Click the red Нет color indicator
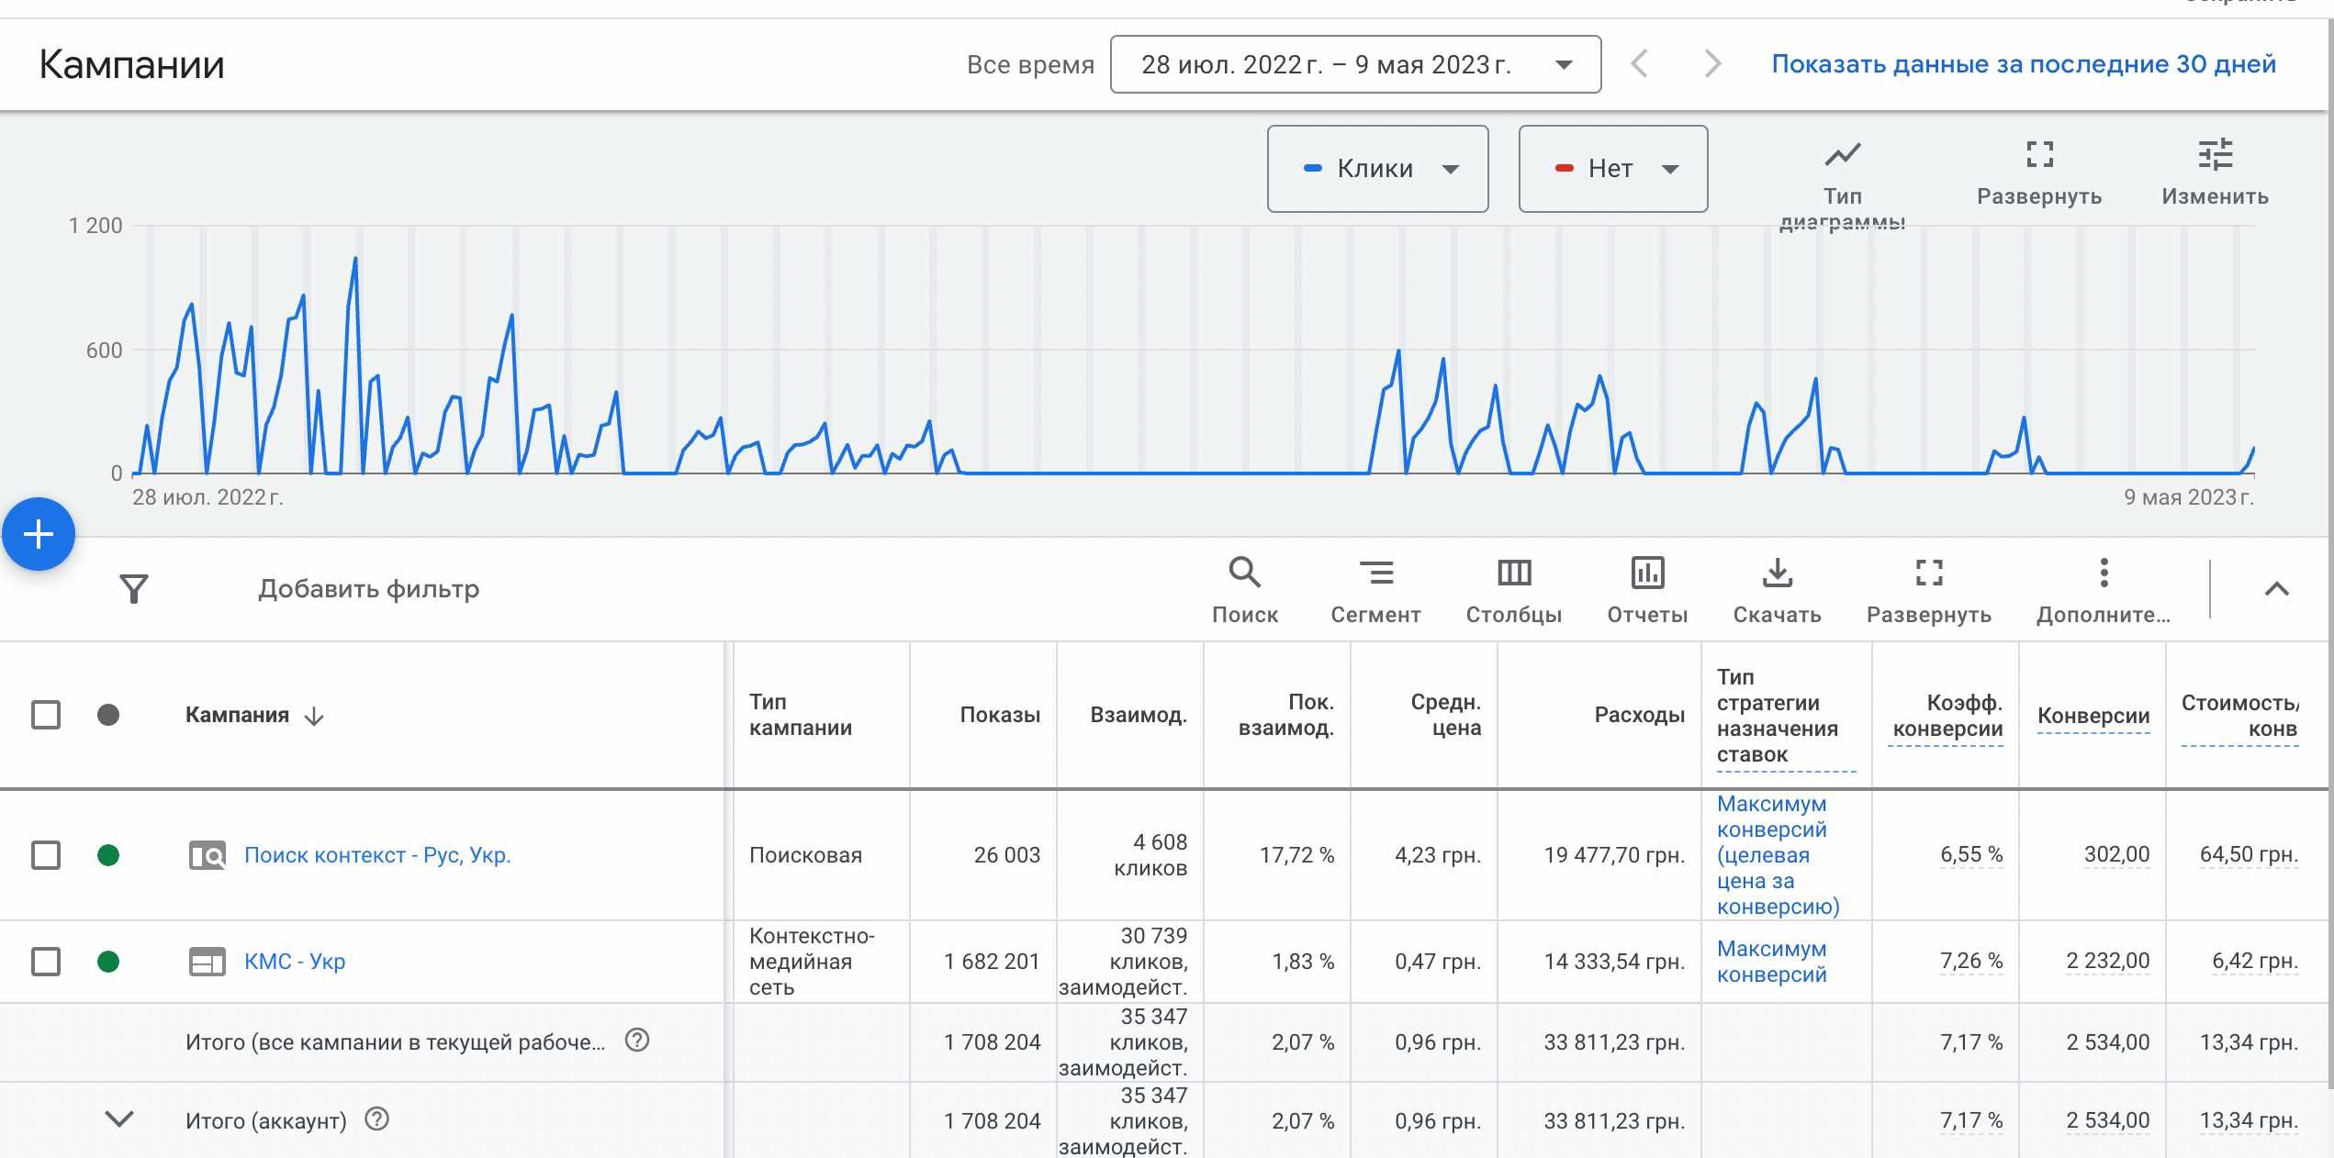 click(1564, 168)
